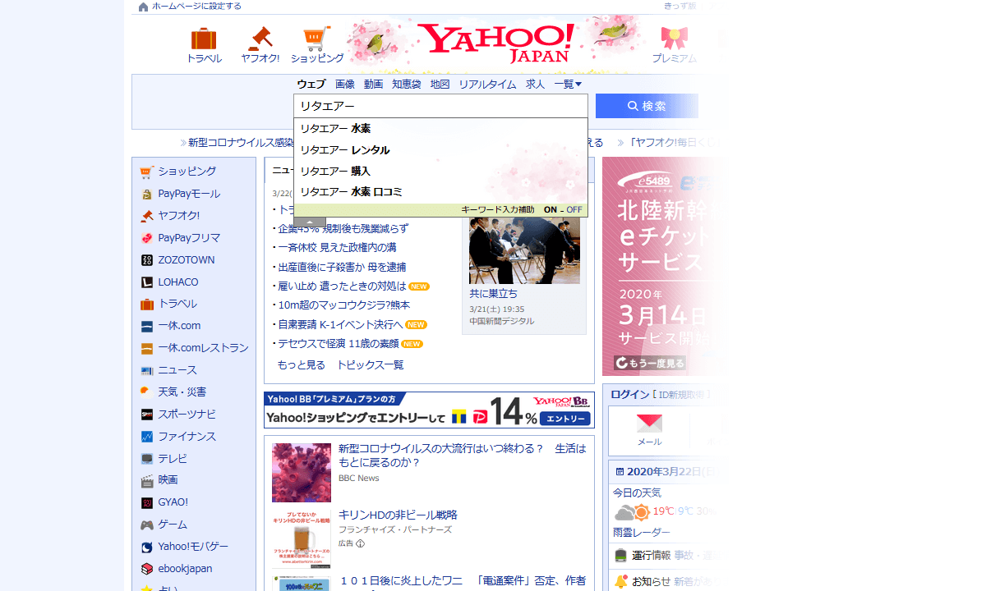Switch to the 動画 search tab
This screenshot has height=591, width=986.
click(x=374, y=85)
